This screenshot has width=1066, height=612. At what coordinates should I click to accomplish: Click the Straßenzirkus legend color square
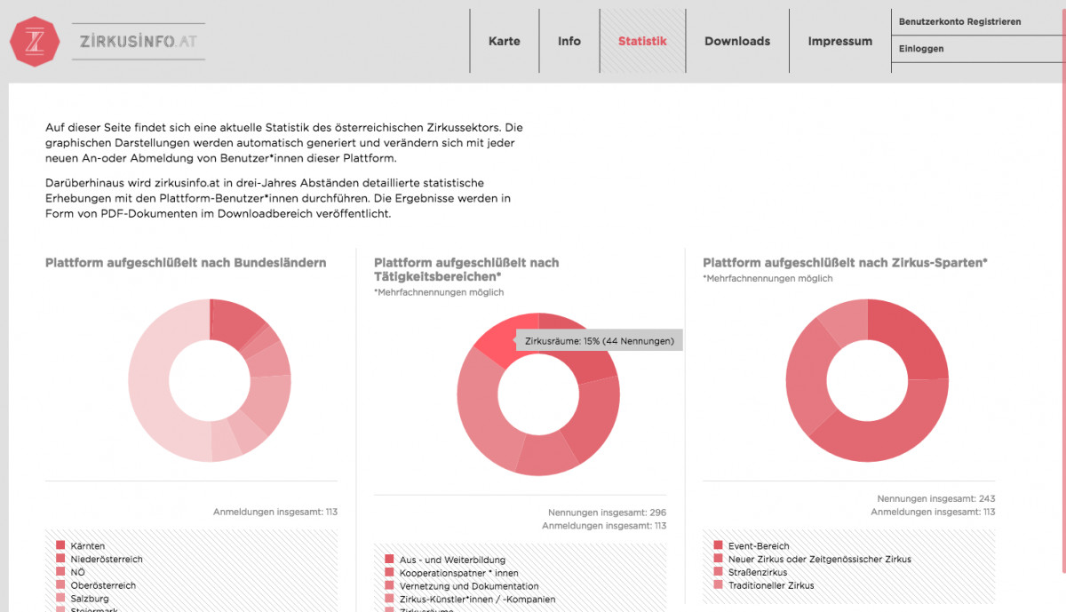pos(718,572)
